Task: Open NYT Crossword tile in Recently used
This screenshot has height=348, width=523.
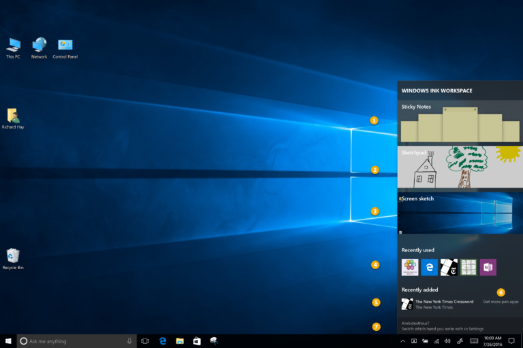Action: pyautogui.click(x=449, y=267)
